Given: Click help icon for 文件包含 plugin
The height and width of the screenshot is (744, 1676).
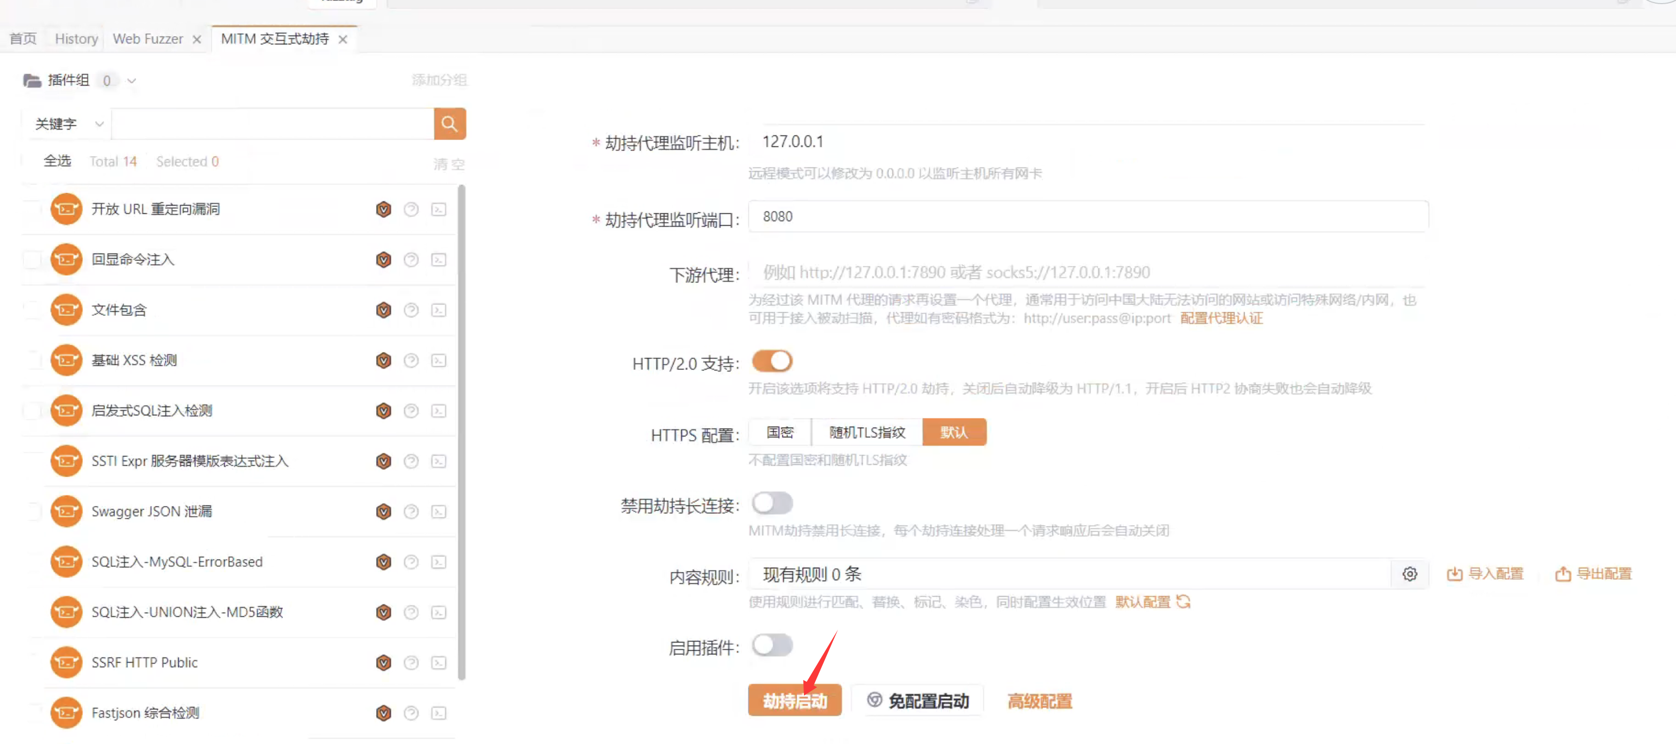Looking at the screenshot, I should tap(411, 310).
